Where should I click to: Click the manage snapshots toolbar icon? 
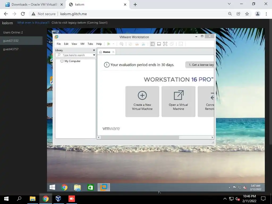pos(143,44)
